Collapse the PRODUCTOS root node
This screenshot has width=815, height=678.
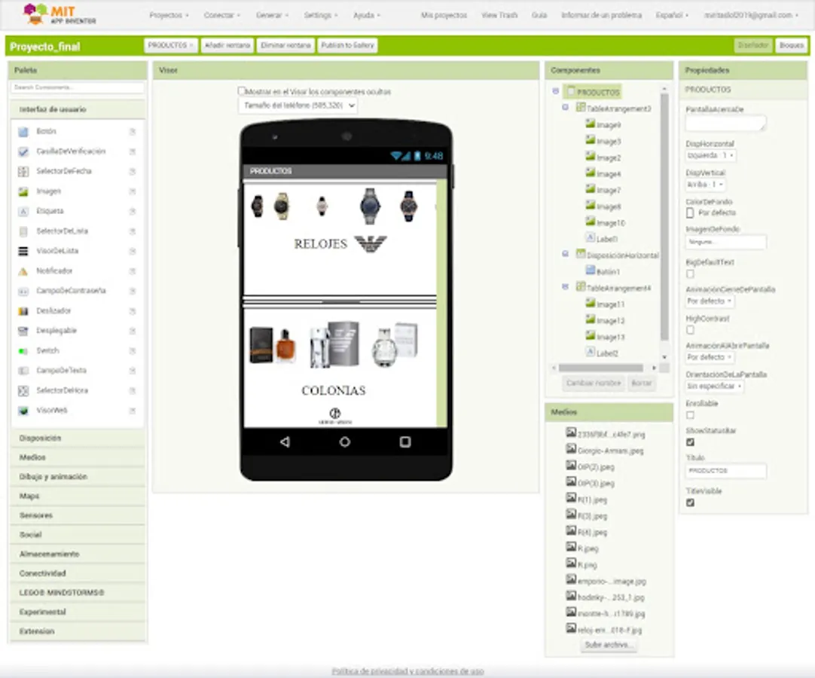556,91
